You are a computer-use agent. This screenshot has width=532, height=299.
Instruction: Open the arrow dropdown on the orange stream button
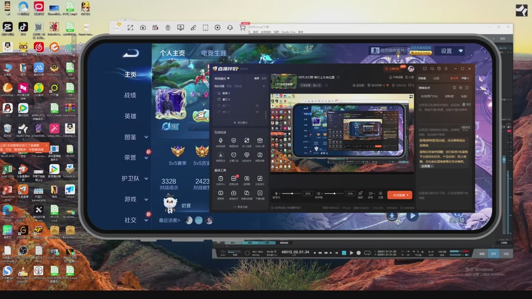tap(408, 195)
